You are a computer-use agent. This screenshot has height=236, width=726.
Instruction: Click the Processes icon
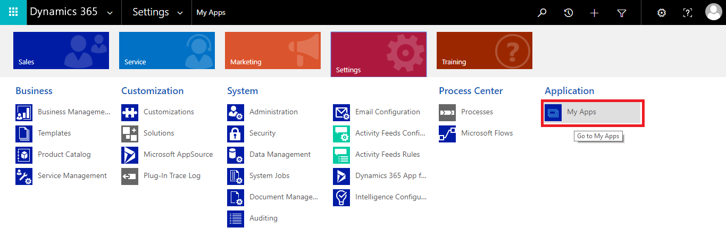[x=447, y=112]
